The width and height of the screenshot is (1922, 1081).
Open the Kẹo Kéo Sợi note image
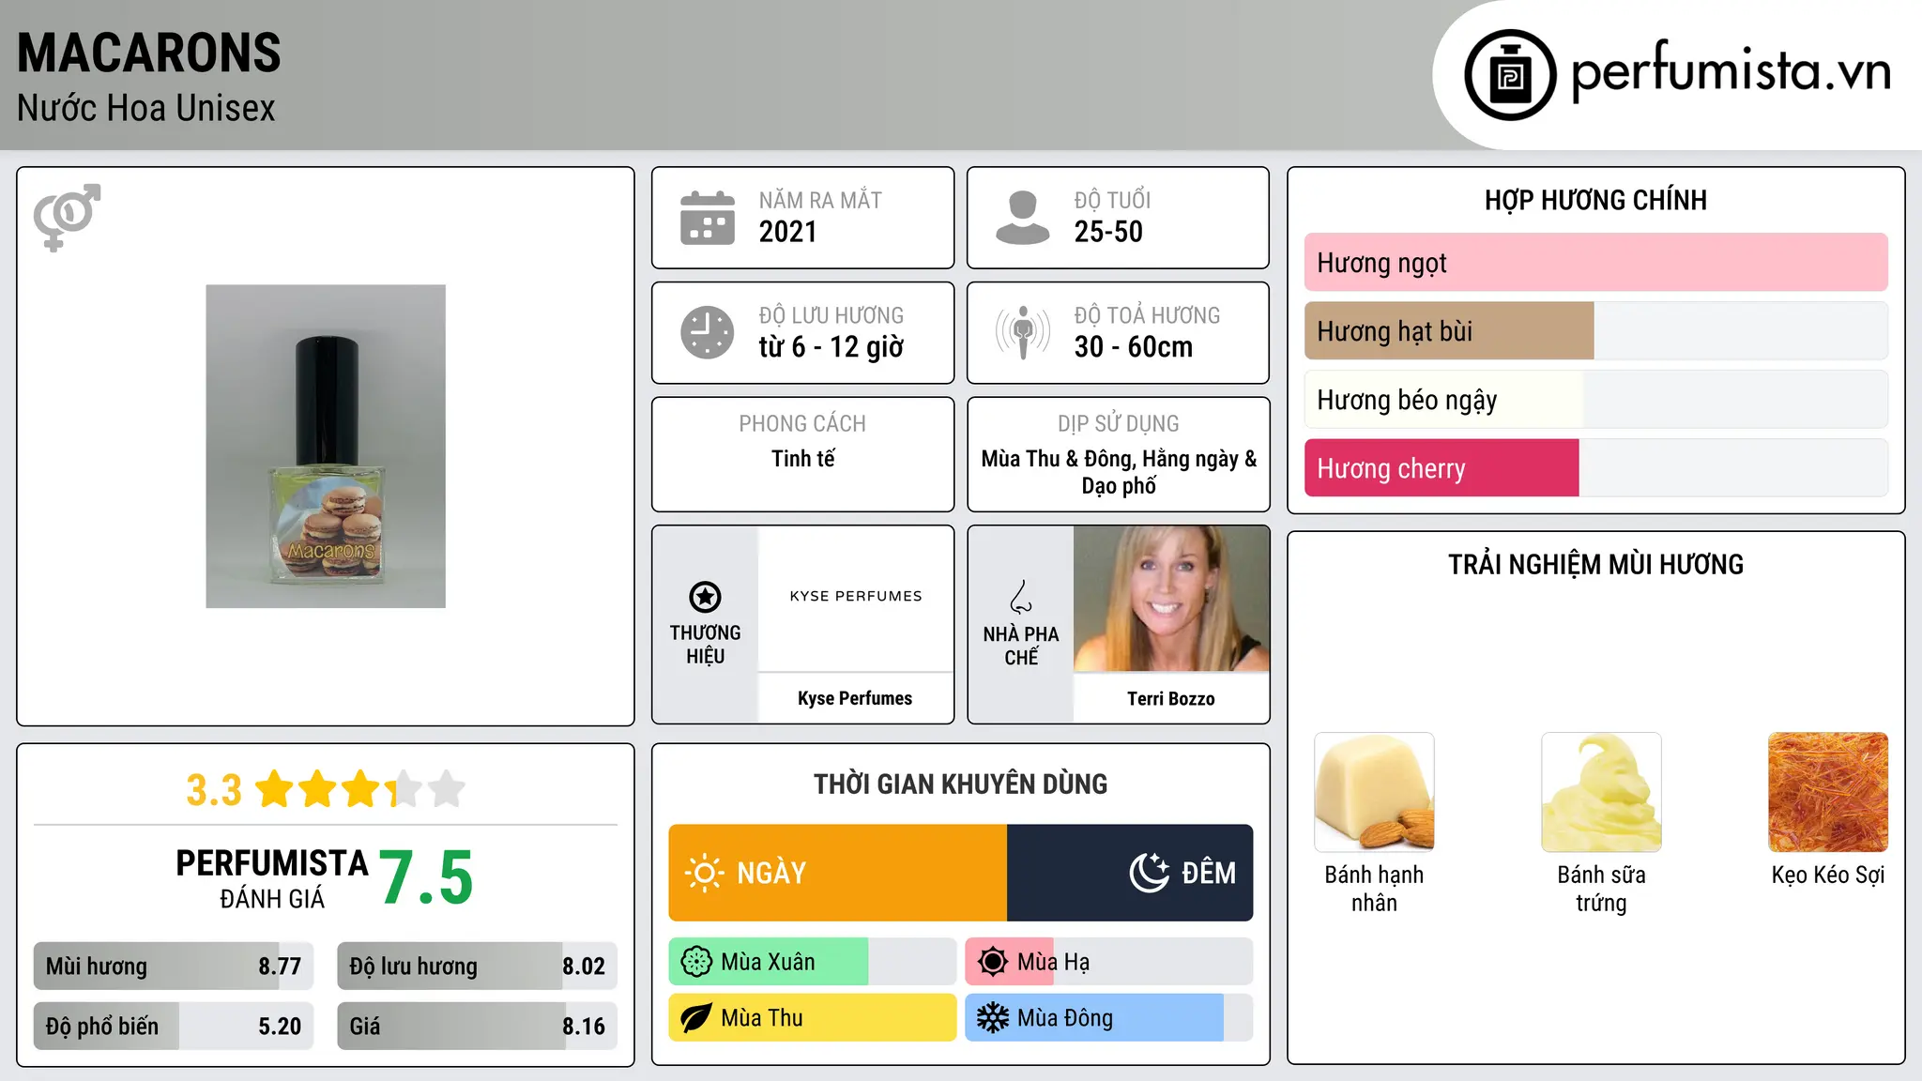tap(1828, 792)
